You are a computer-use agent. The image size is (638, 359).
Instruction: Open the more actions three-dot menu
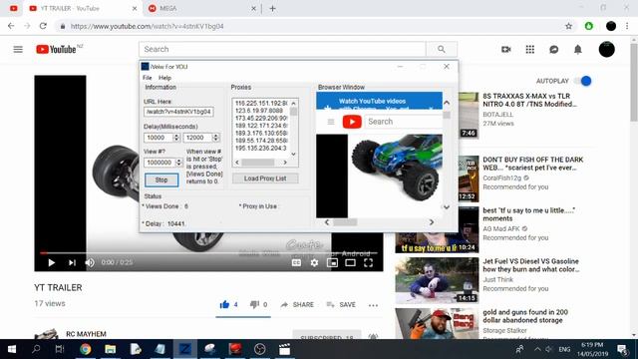pyautogui.click(x=373, y=305)
